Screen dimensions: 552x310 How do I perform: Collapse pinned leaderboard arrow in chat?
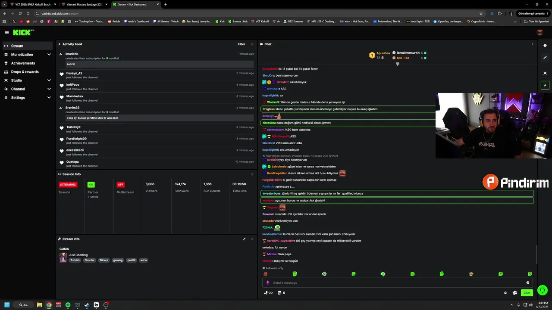point(398,64)
